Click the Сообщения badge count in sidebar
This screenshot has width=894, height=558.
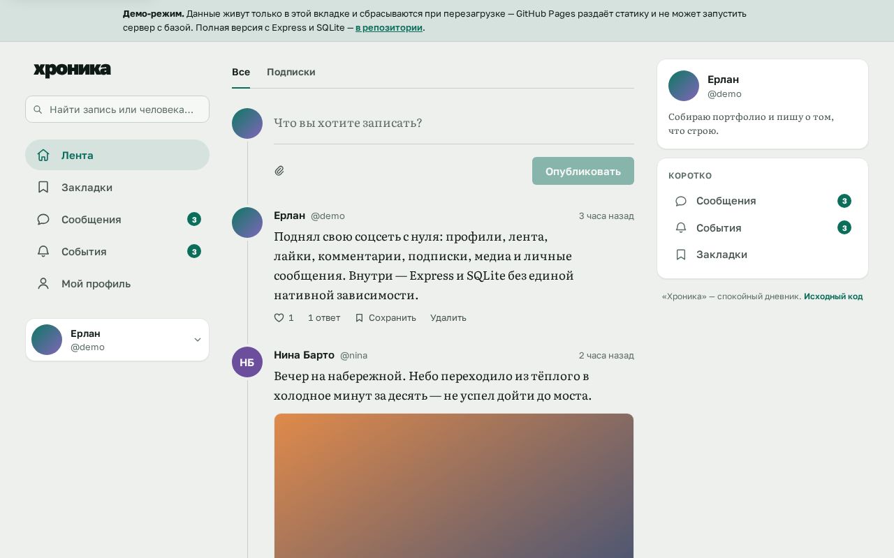(x=194, y=219)
